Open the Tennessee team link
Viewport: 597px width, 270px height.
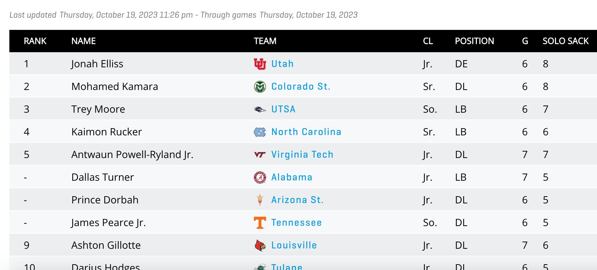click(296, 222)
